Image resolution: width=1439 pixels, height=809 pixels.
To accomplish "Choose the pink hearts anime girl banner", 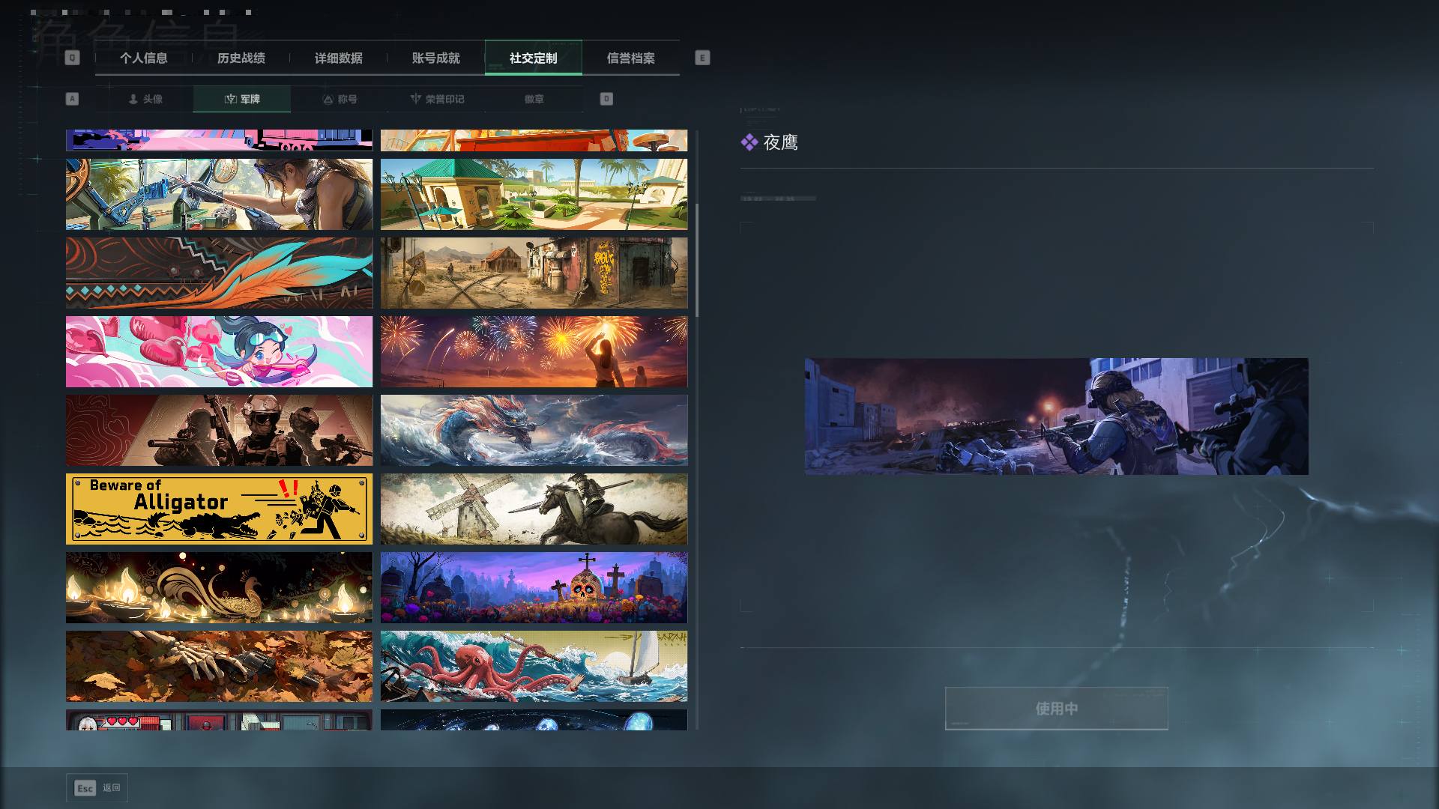I will point(219,351).
